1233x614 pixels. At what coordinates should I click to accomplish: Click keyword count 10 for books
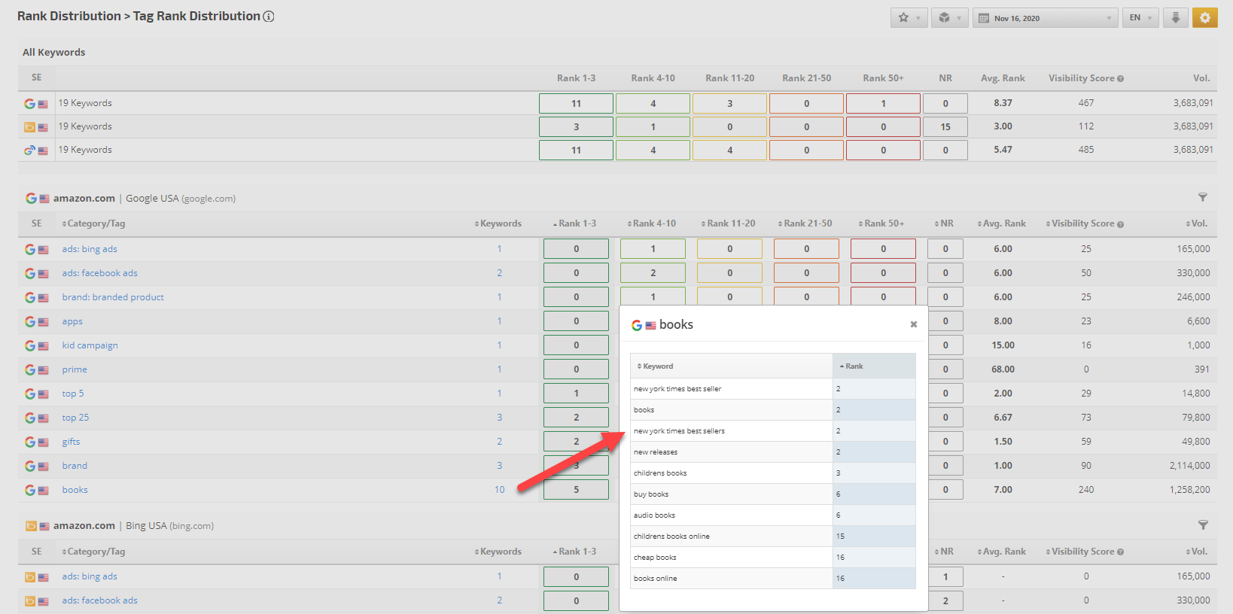click(499, 490)
